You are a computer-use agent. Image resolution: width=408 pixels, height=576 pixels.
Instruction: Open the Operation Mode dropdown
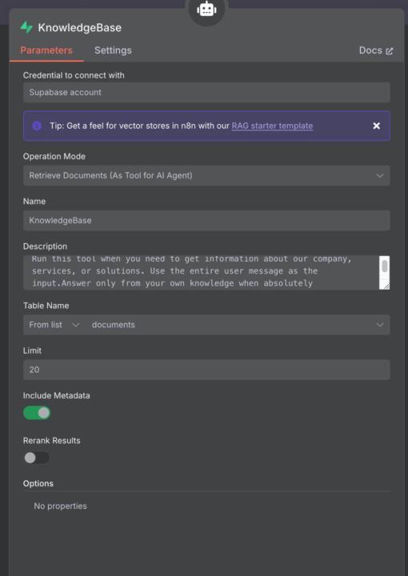(x=206, y=175)
